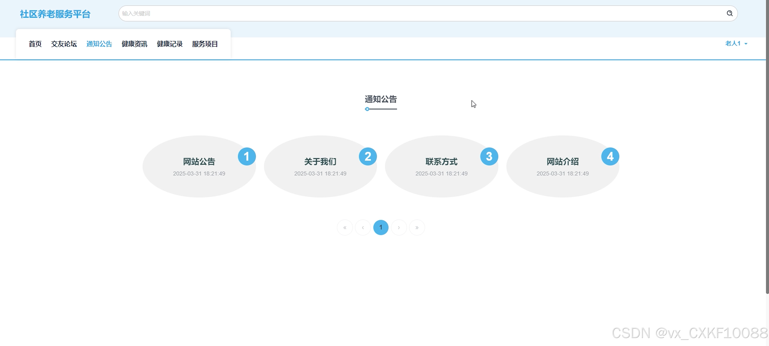
Task: Go to previous page arrow
Action: (x=363, y=228)
